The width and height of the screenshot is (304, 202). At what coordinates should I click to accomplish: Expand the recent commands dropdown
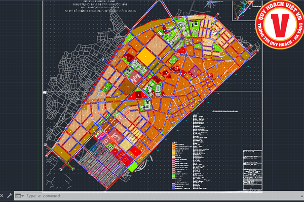(x=19, y=196)
